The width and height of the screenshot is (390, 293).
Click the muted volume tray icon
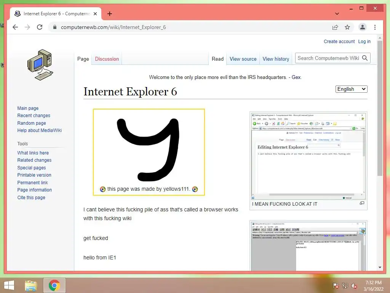tap(354, 286)
